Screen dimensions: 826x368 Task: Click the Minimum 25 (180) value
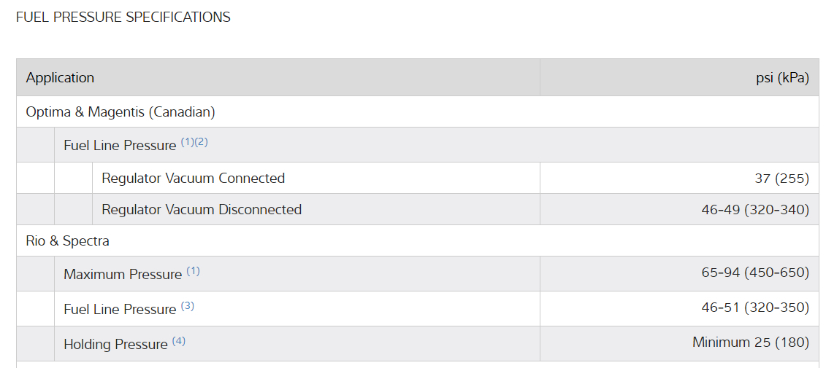pyautogui.click(x=751, y=342)
